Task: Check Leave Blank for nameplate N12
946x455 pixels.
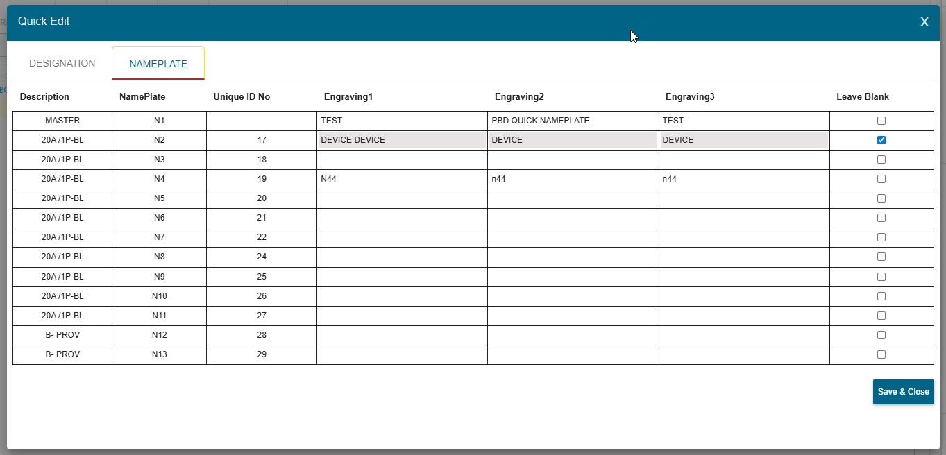Action: pyautogui.click(x=881, y=335)
